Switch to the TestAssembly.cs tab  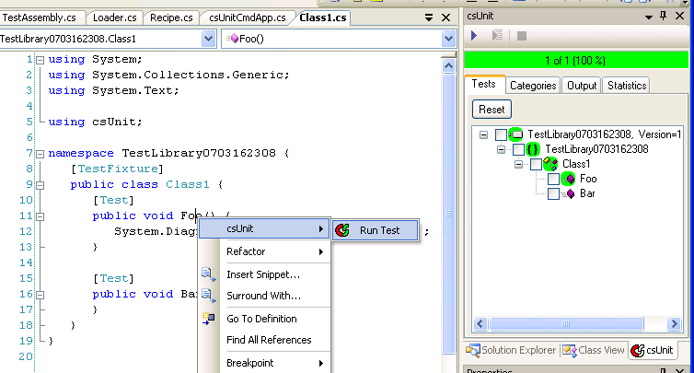coord(39,17)
